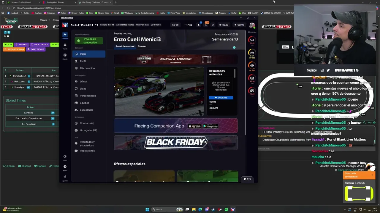Click the monitor display icon in iRacing header
The image size is (380, 213).
point(213,25)
